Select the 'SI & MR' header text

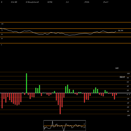click(14, 2)
